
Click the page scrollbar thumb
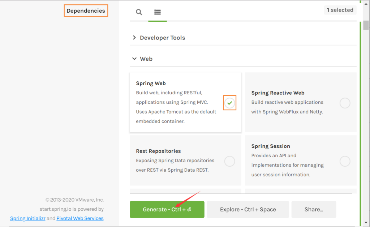(x=366, y=25)
